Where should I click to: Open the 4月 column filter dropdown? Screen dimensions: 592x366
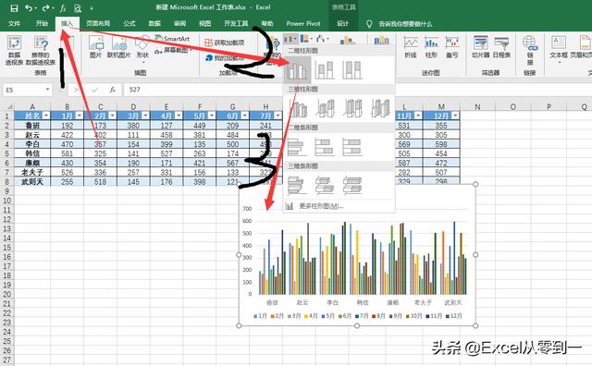pyautogui.click(x=179, y=116)
